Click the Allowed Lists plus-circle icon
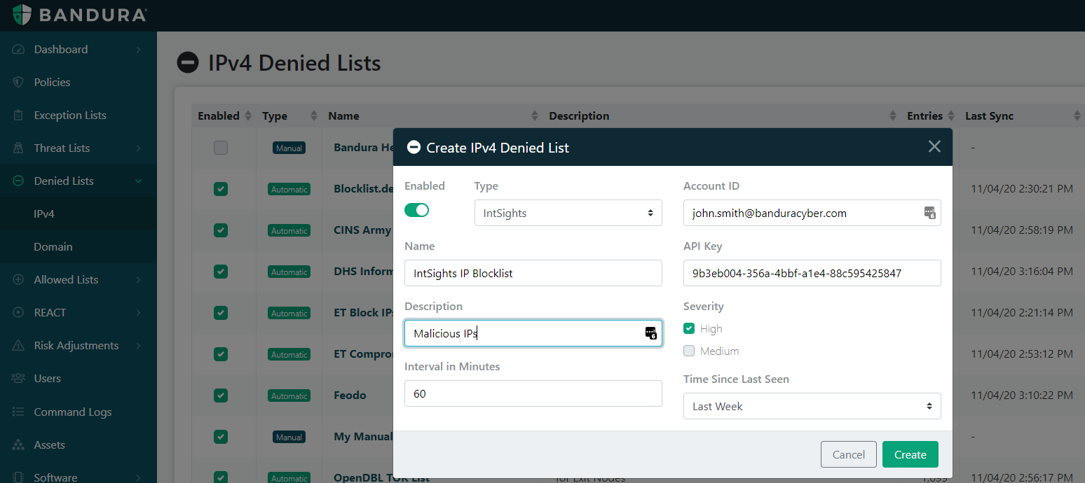The height and width of the screenshot is (483, 1085). [19, 280]
